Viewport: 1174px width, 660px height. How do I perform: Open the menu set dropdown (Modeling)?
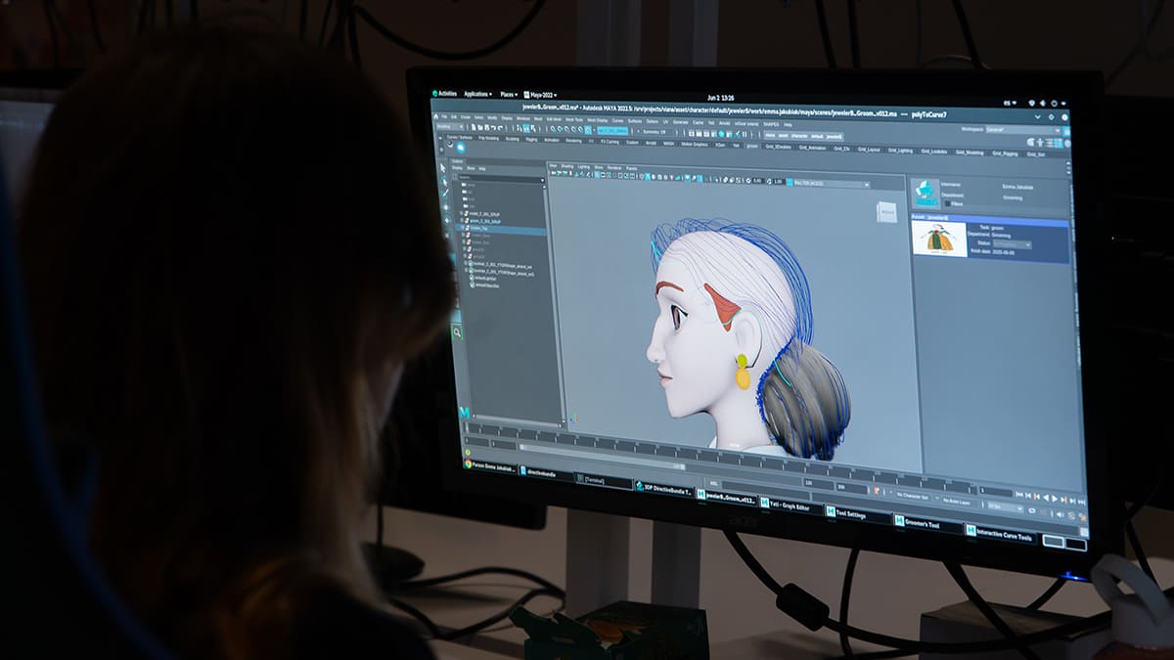[x=452, y=126]
